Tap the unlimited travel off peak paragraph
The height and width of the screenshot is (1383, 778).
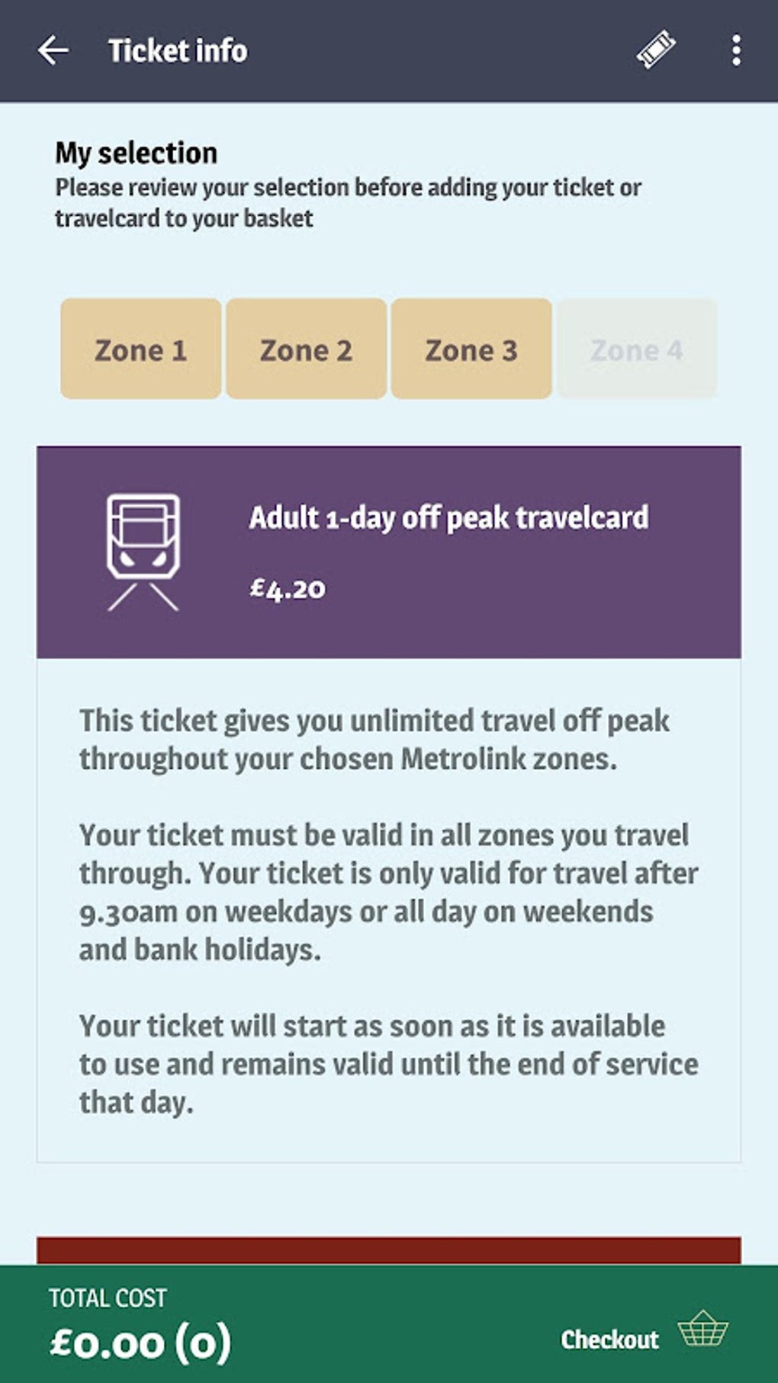(374, 739)
